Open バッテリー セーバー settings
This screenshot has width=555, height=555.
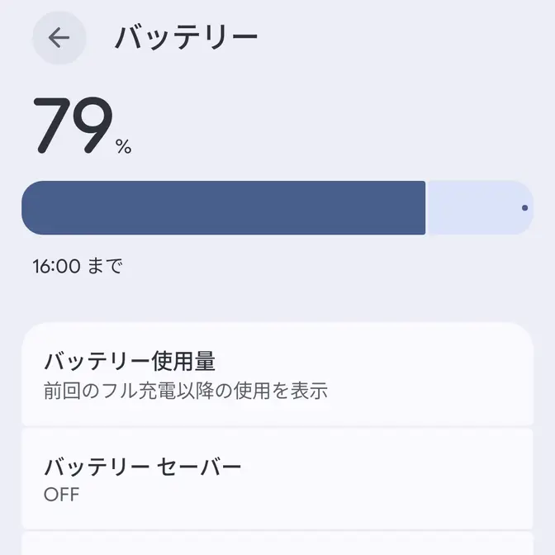[x=142, y=467]
